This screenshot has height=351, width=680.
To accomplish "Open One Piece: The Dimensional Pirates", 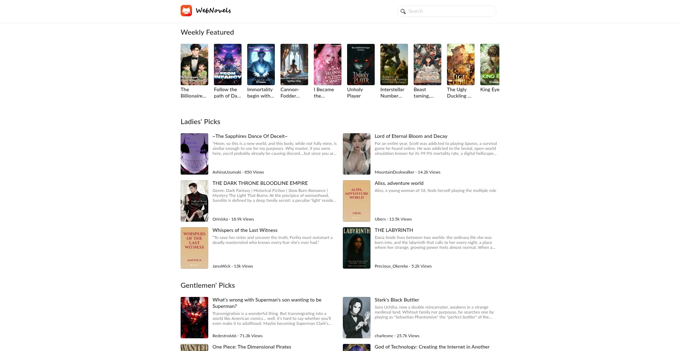I will click(x=252, y=347).
